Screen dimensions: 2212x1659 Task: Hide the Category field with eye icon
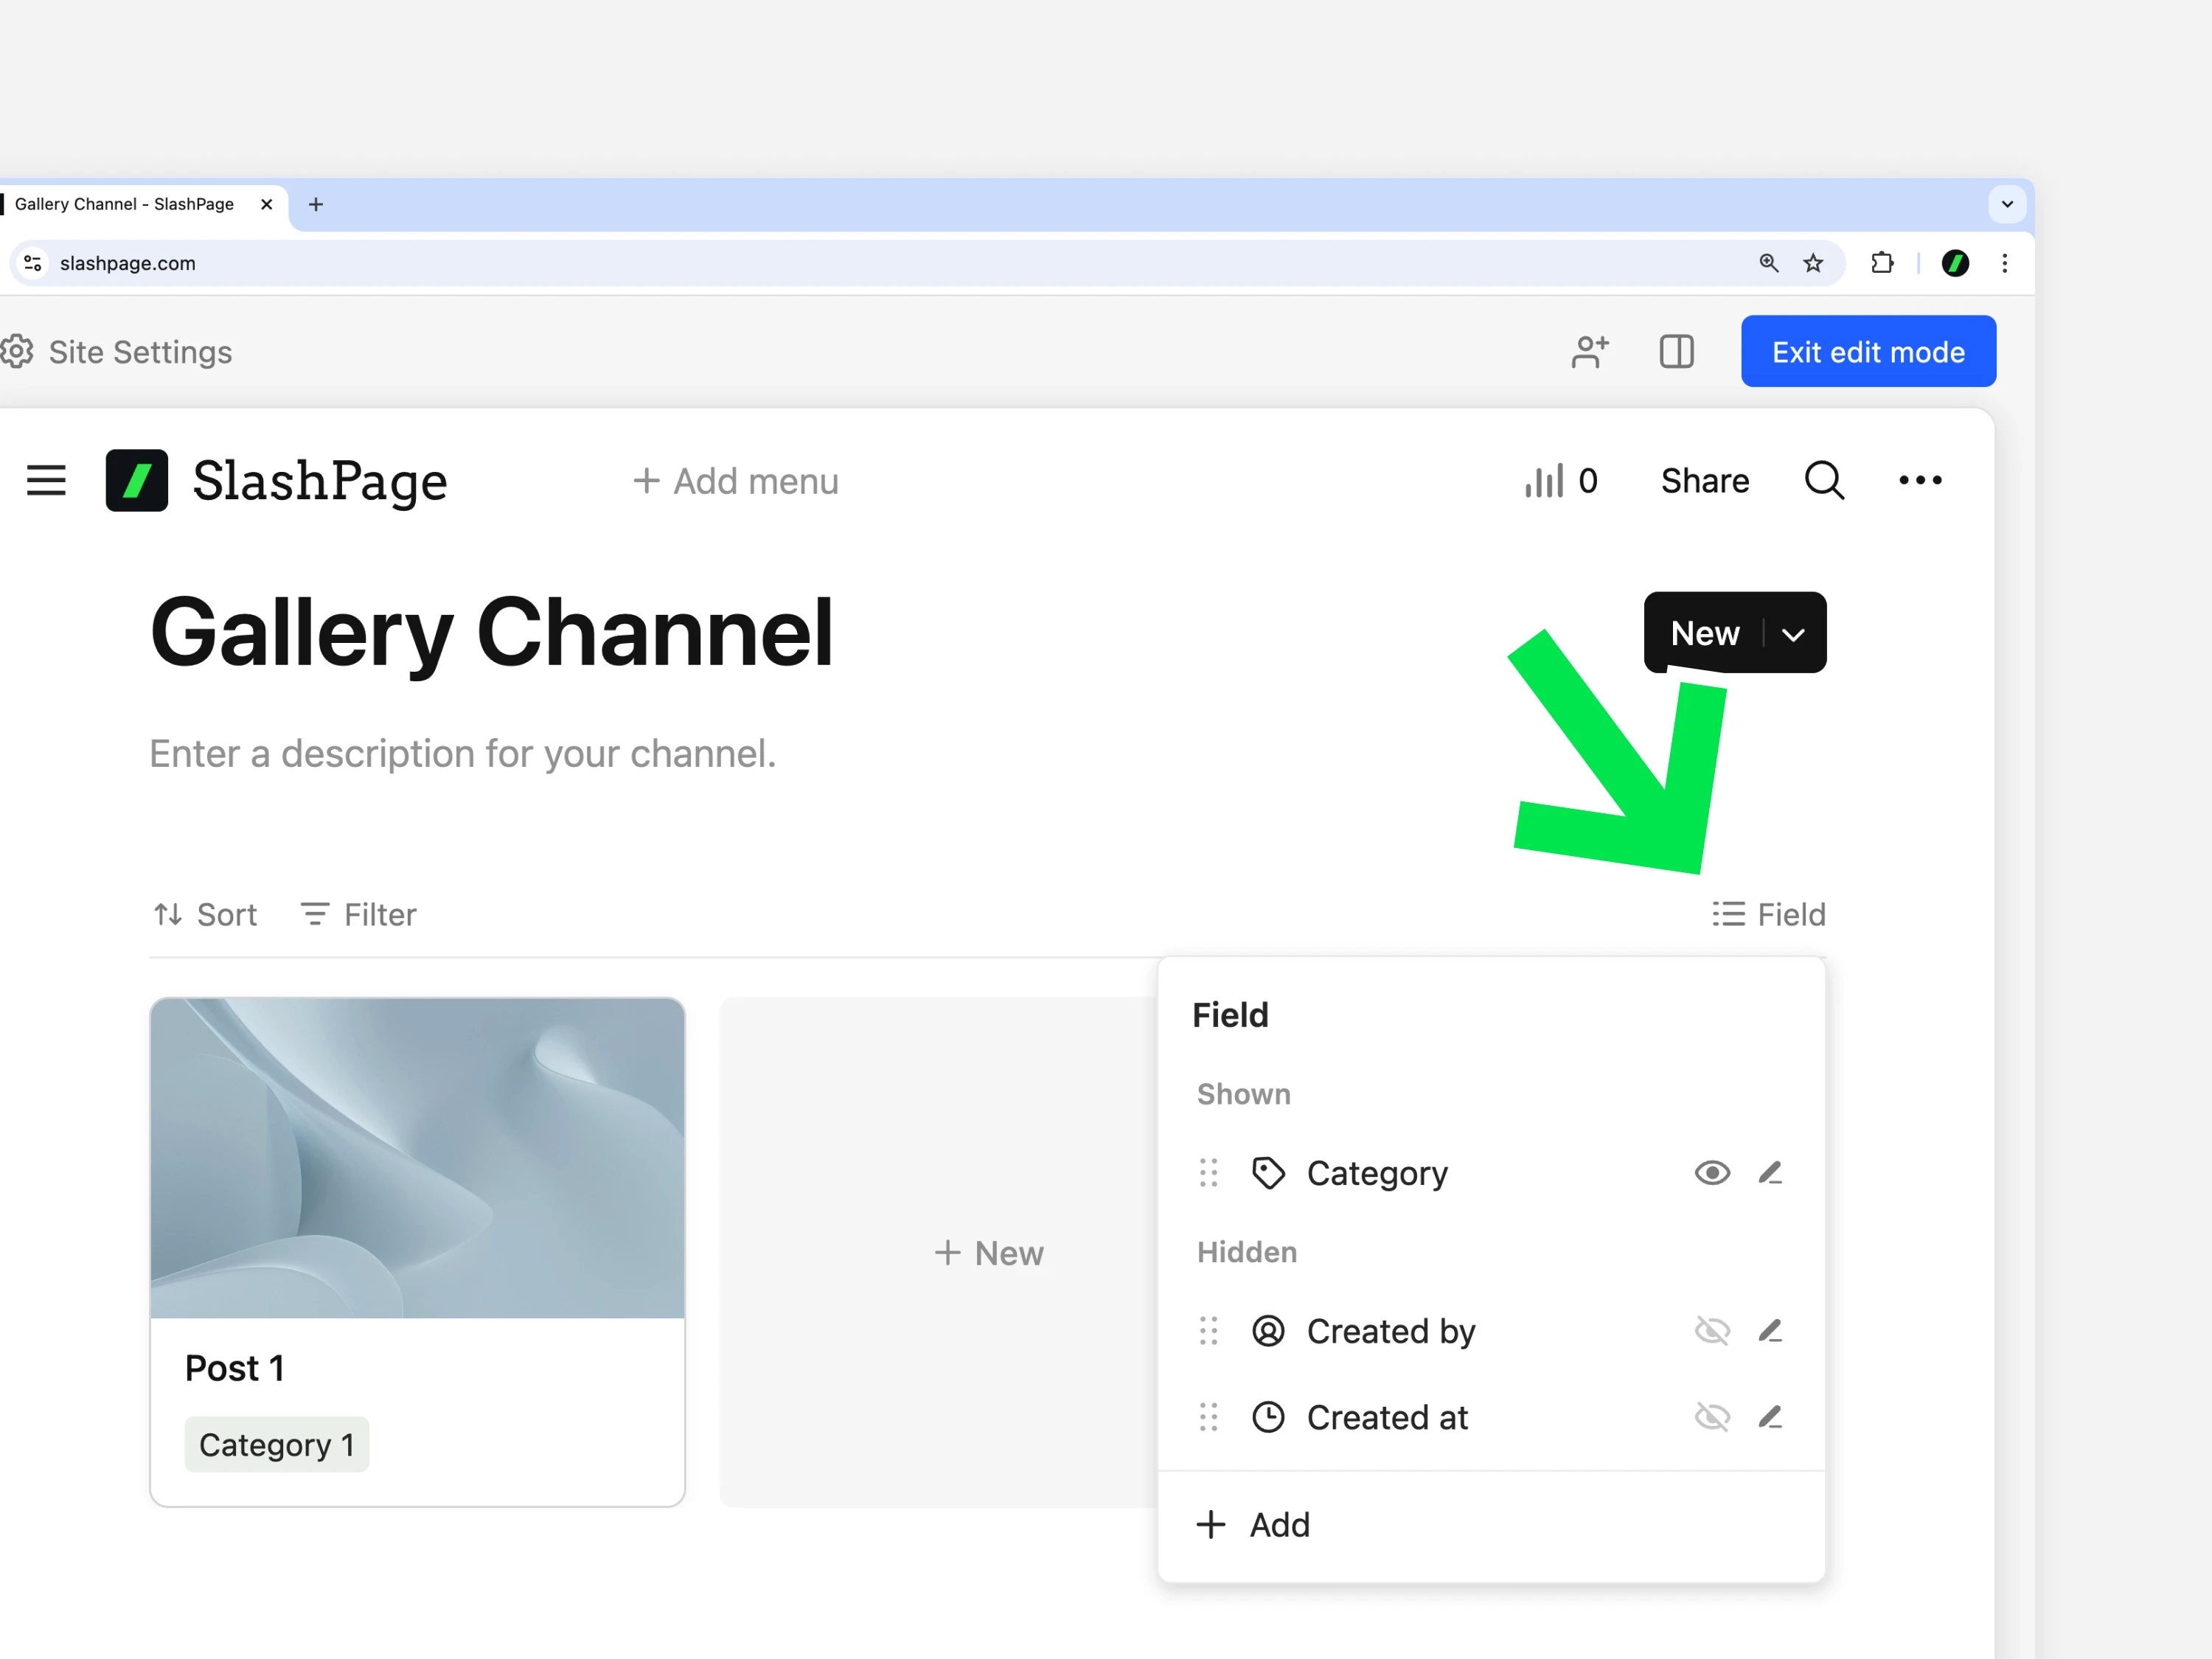(1712, 1173)
